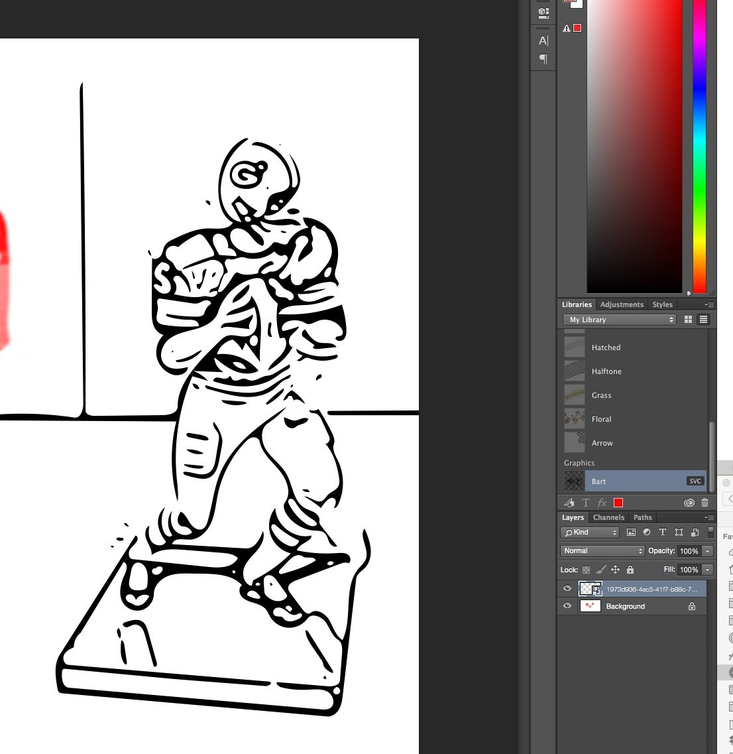Click the Graphics section heading

pyautogui.click(x=579, y=463)
